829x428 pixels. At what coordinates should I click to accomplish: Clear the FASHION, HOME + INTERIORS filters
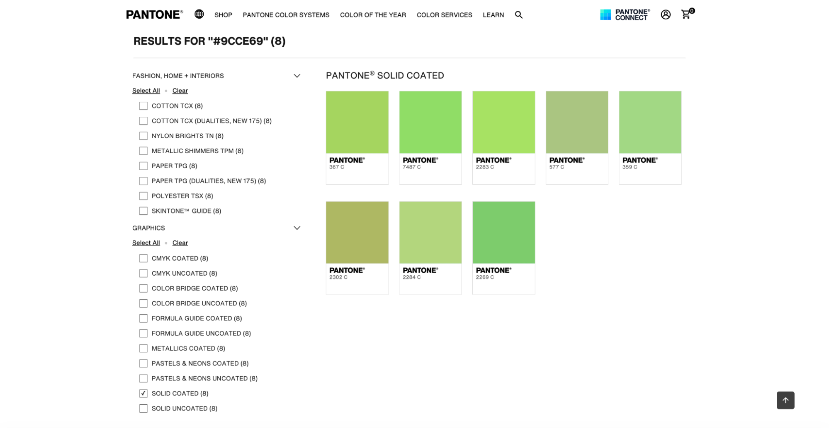pos(180,90)
